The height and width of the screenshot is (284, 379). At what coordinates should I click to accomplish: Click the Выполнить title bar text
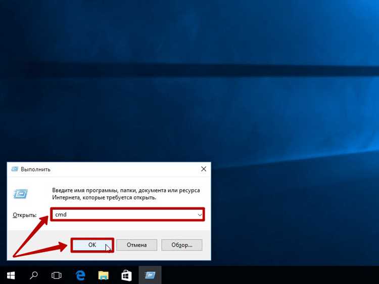click(35, 169)
